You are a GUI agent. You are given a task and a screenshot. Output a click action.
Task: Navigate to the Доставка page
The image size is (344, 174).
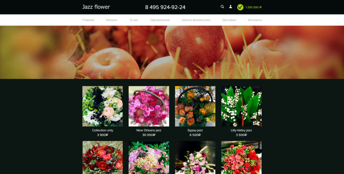coord(229,20)
